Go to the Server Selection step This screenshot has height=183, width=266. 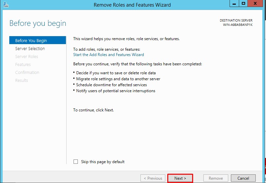pyautogui.click(x=30, y=48)
